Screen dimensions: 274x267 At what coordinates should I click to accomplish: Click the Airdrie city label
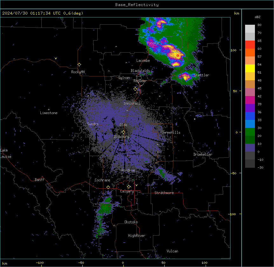coord(128,170)
